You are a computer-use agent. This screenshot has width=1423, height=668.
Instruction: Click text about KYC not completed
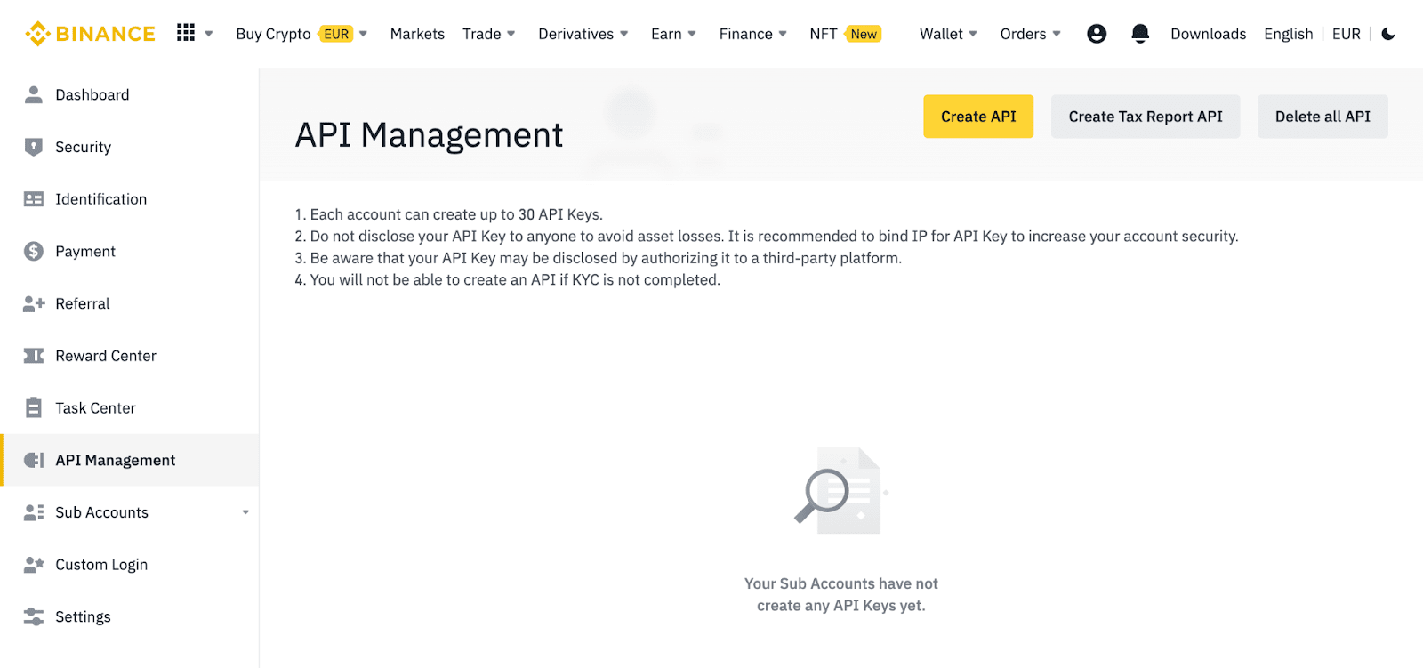(515, 279)
